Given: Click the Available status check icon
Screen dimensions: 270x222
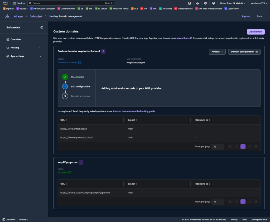Looking at the screenshot, I should pyautogui.click(x=70, y=173).
